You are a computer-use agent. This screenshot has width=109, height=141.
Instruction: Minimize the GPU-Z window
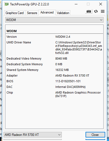[x=76, y=4]
